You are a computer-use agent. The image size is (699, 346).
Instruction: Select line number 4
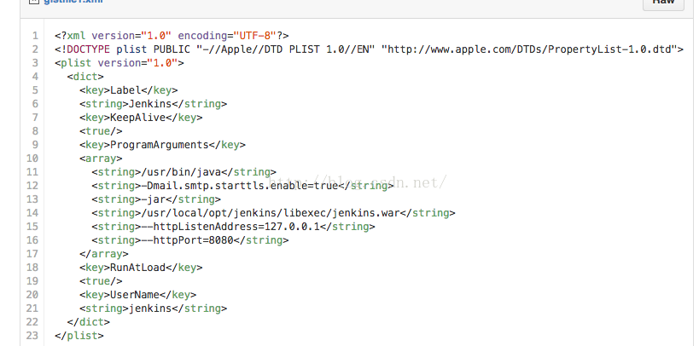tap(35, 77)
